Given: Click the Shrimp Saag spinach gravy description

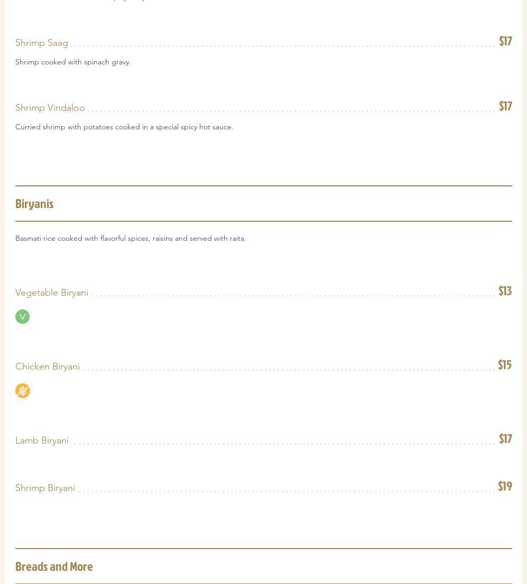Looking at the screenshot, I should pos(73,62).
